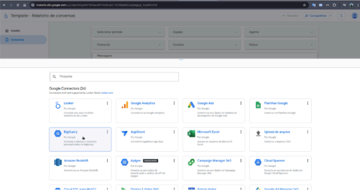Open more options for BigQuery card

click(x=107, y=132)
